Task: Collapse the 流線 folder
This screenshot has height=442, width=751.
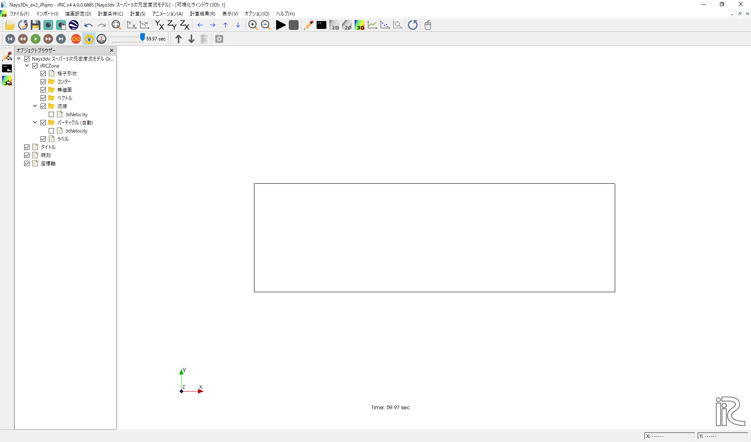Action: point(35,106)
